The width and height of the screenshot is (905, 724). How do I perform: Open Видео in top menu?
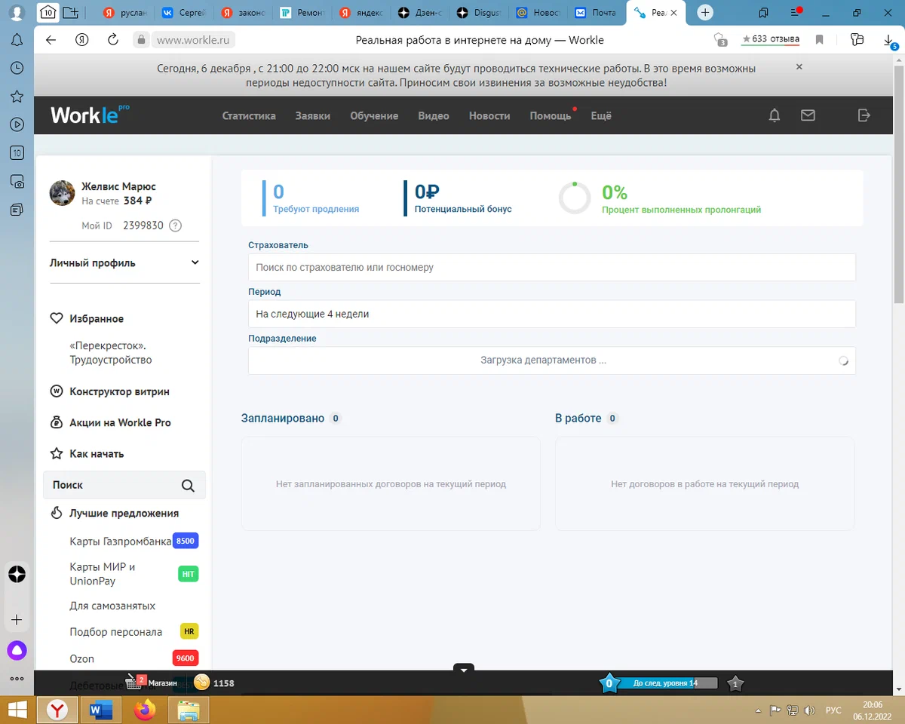point(434,115)
